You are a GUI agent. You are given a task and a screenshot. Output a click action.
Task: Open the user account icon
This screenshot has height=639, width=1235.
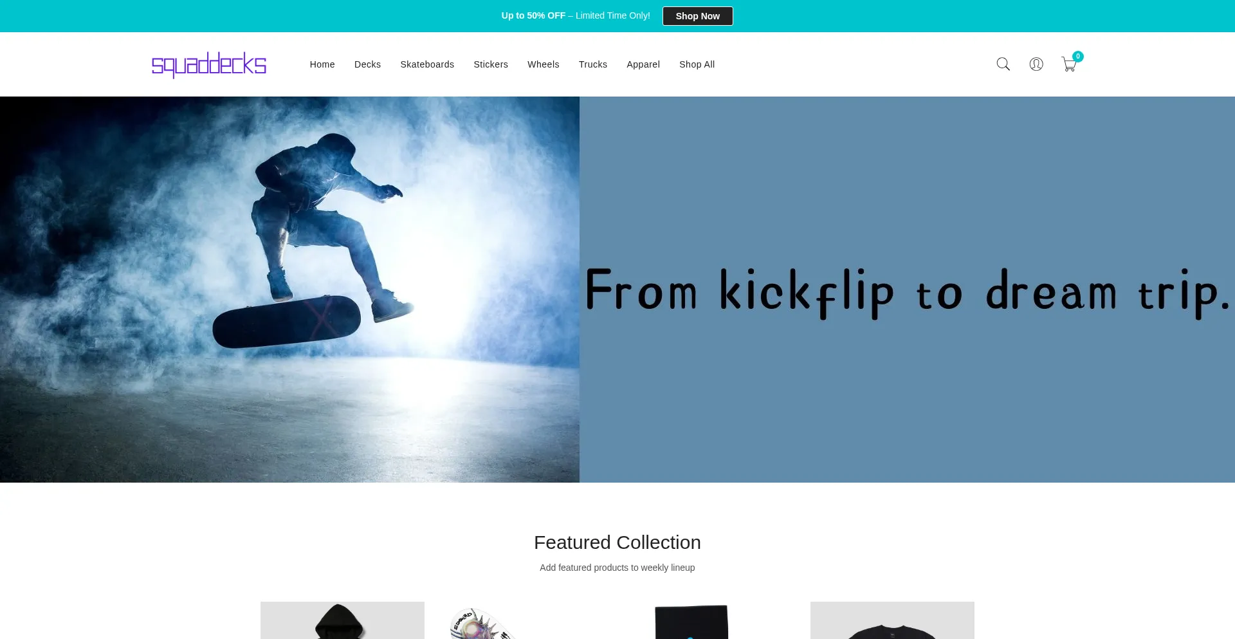(x=1036, y=64)
